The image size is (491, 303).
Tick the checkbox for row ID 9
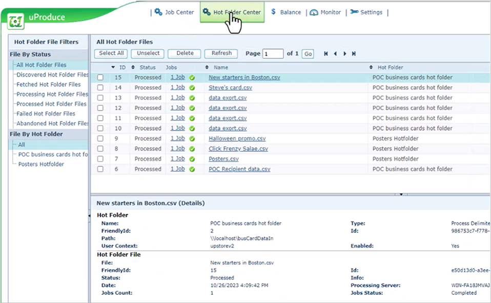[x=100, y=138]
